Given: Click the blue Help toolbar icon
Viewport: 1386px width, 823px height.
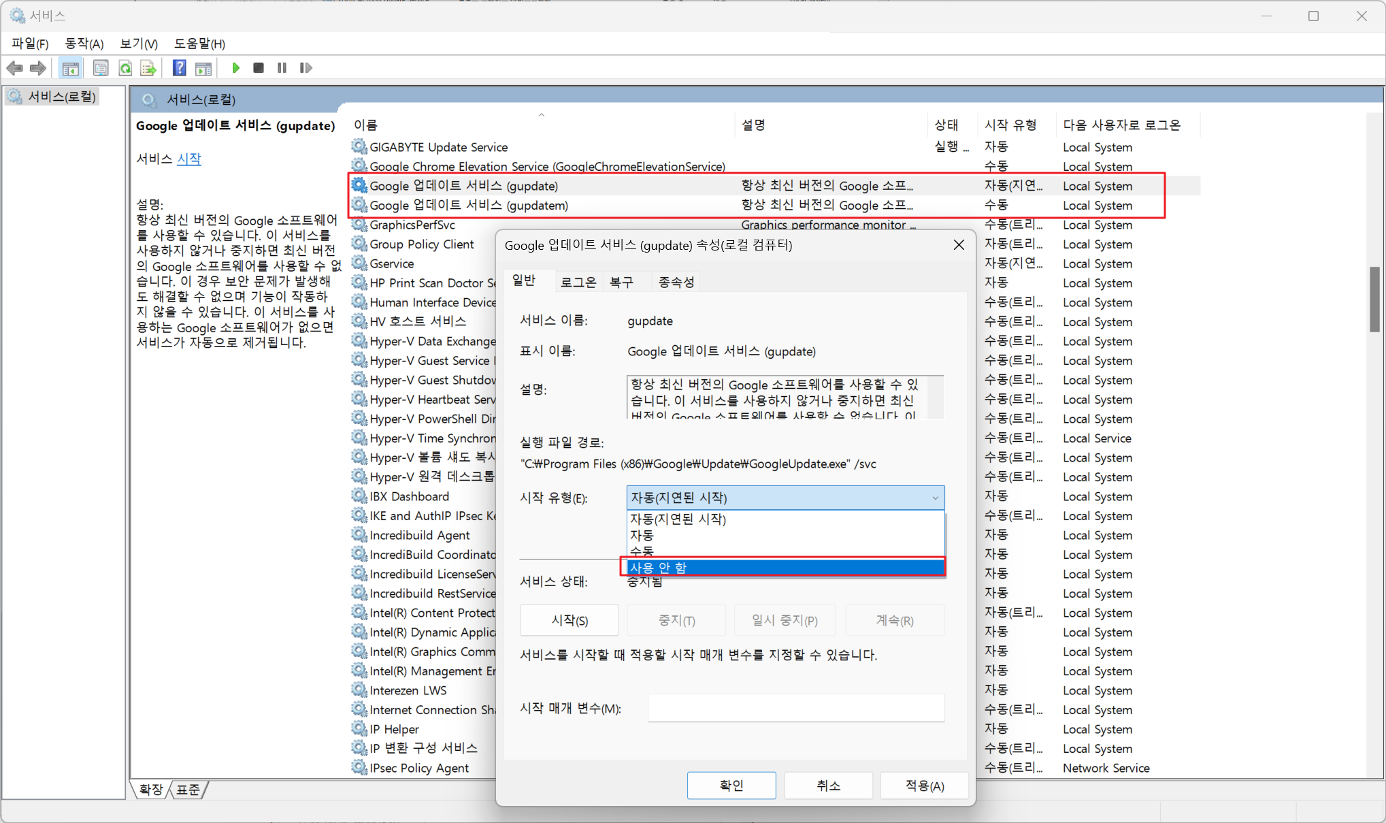Looking at the screenshot, I should pyautogui.click(x=179, y=68).
